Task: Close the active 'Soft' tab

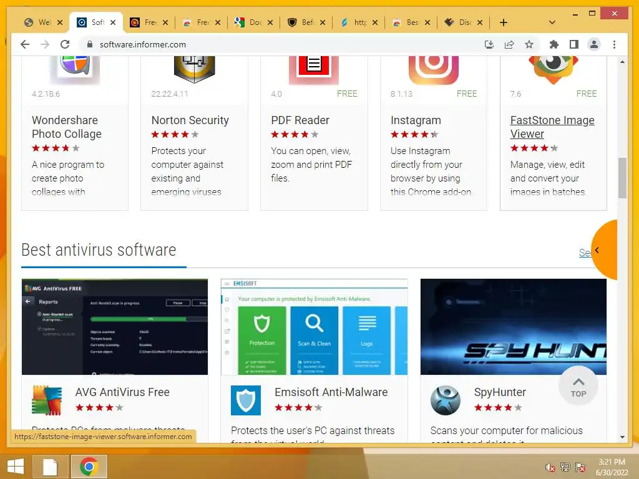Action: [x=113, y=22]
